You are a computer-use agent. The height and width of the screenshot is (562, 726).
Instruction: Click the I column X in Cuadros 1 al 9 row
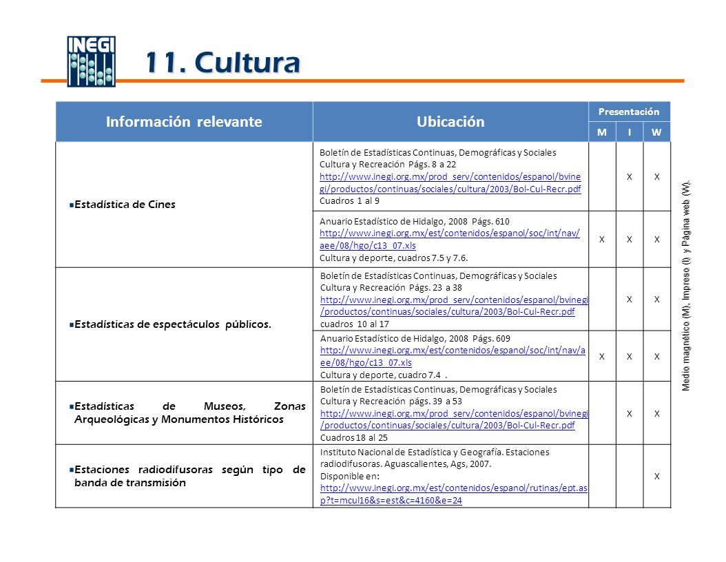coord(630,176)
